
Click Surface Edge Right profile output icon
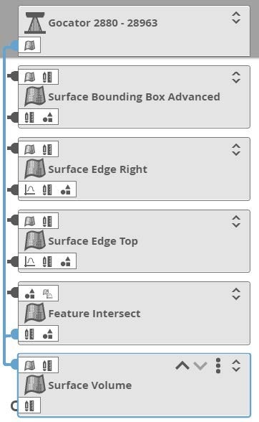29,189
